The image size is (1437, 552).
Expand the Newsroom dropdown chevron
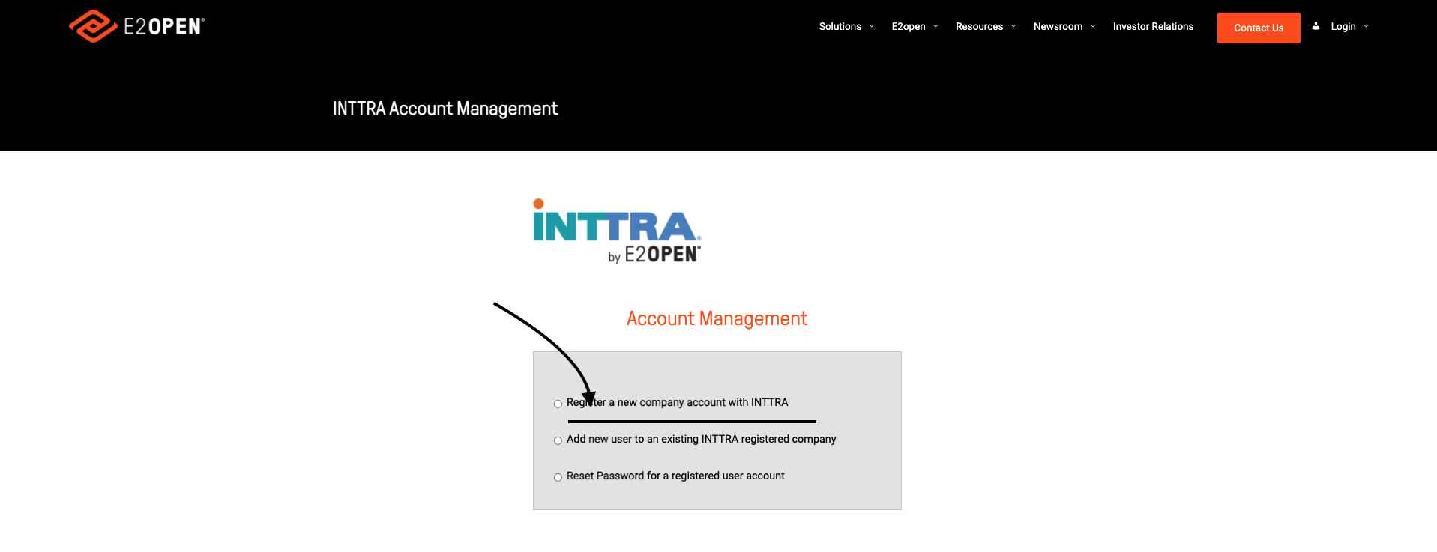tap(1093, 26)
